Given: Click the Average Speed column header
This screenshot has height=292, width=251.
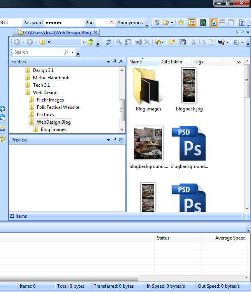Looking at the screenshot, I should [x=225, y=238].
